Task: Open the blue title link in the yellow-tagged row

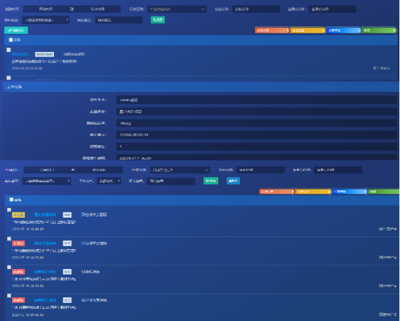Action: coord(45,215)
